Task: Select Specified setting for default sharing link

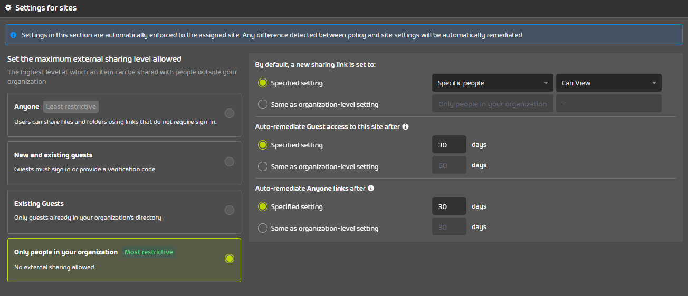Action: pyautogui.click(x=263, y=83)
